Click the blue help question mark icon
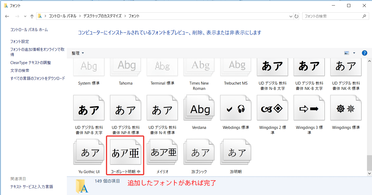Viewport: 372px width, 195px height. 365,53
